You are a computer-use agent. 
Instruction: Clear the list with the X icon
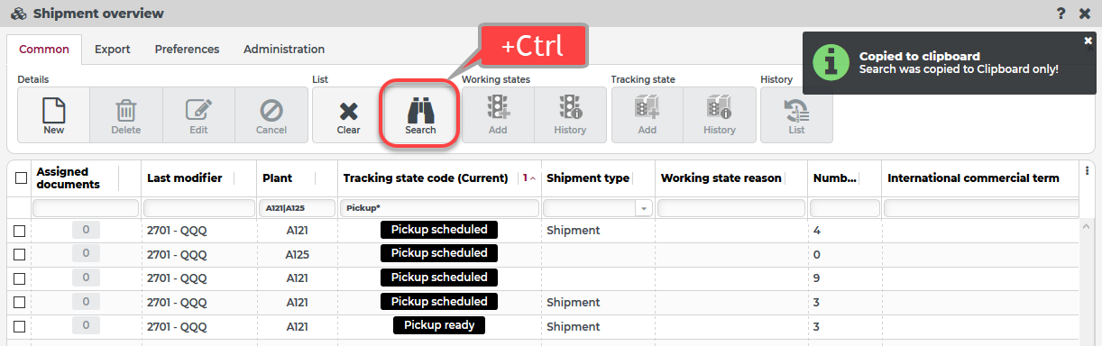coord(348,111)
